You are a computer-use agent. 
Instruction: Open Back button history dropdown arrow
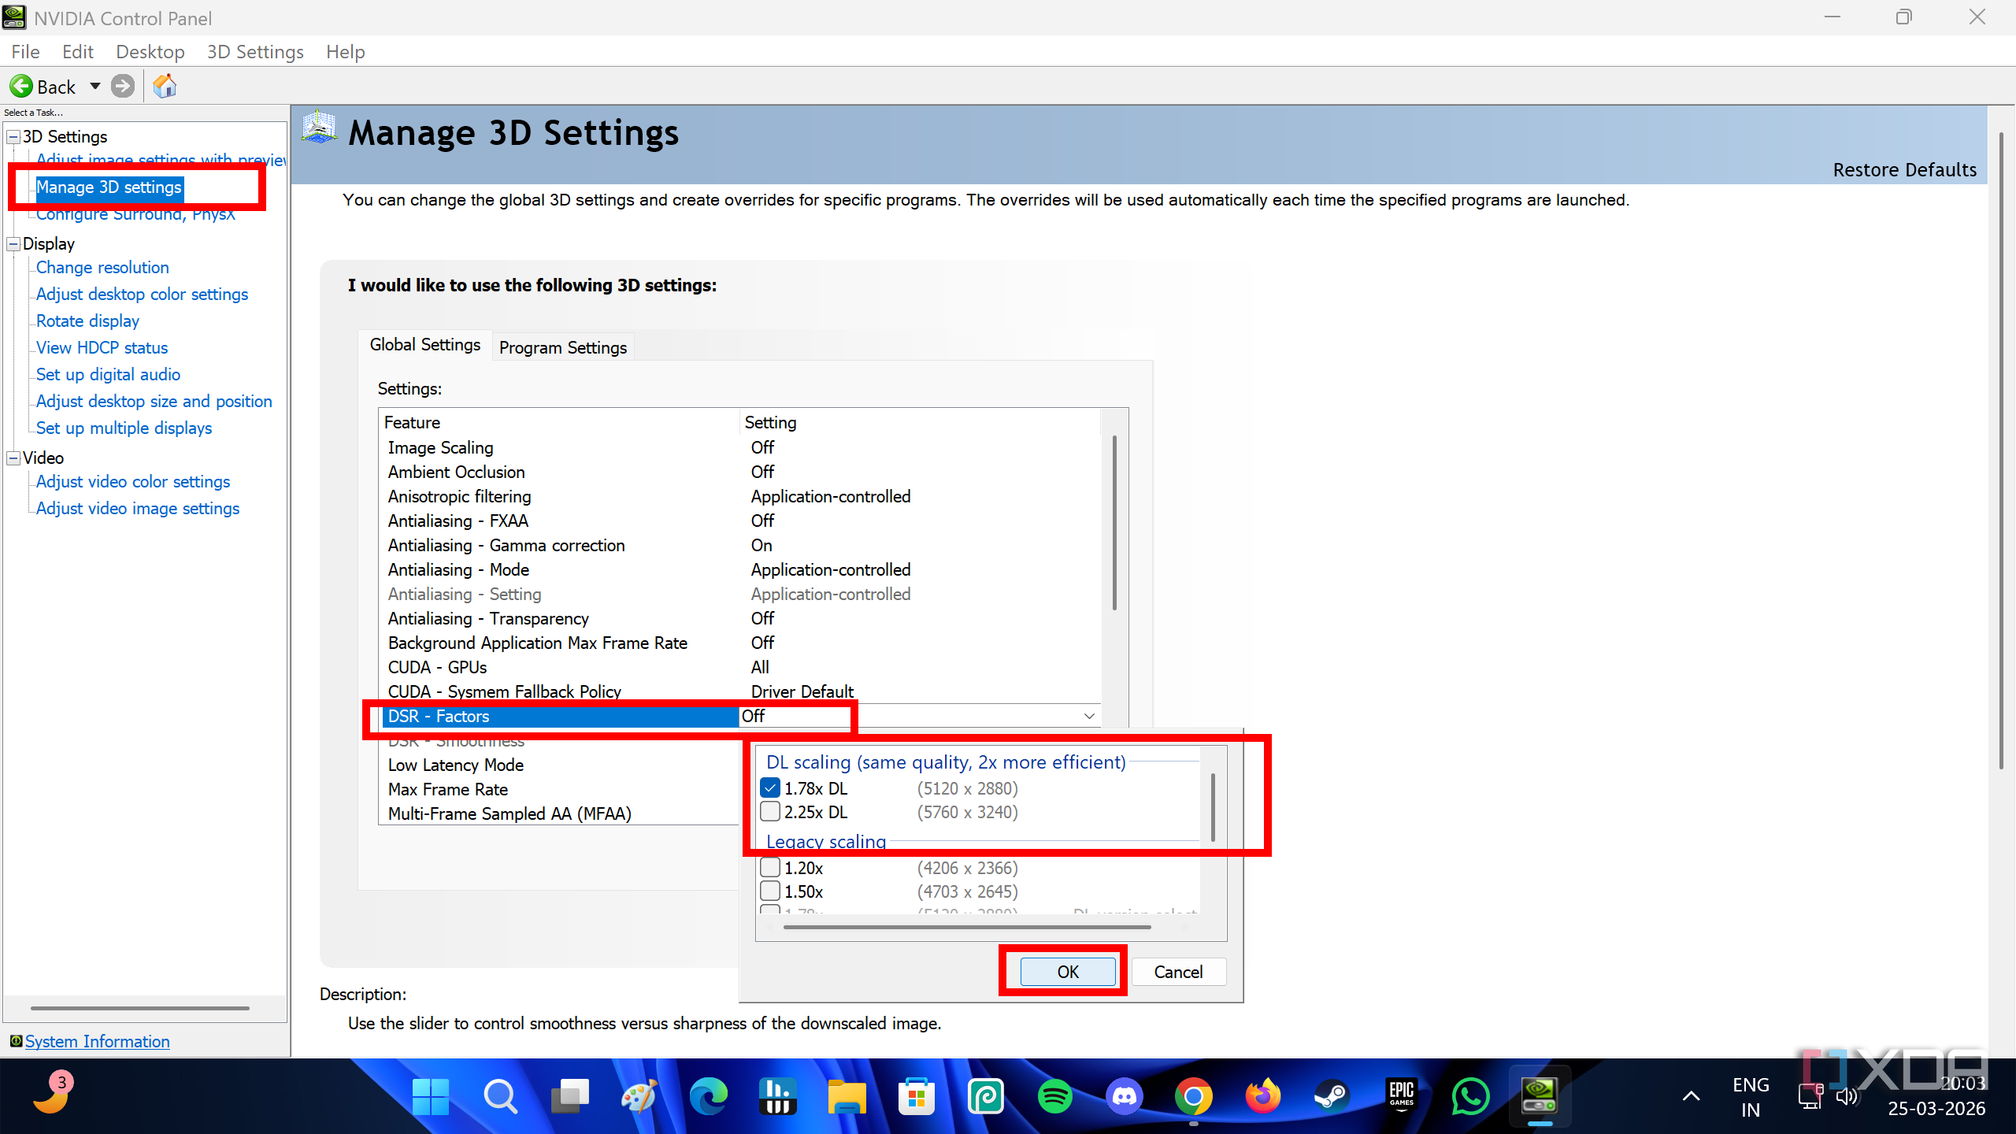point(95,86)
